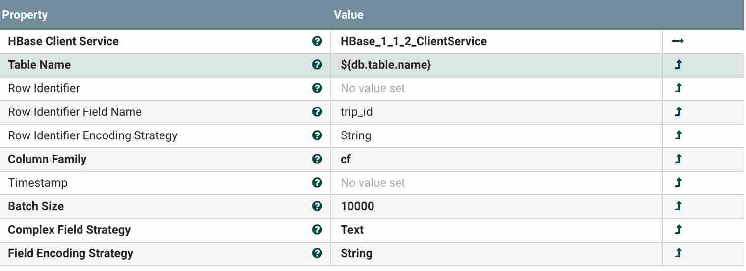Click help icon next to Batch Size
Image resolution: width=746 pixels, height=271 pixels.
point(317,206)
